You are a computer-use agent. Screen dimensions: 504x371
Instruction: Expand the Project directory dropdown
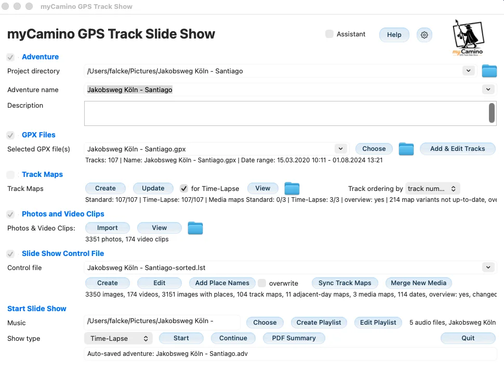coord(469,71)
